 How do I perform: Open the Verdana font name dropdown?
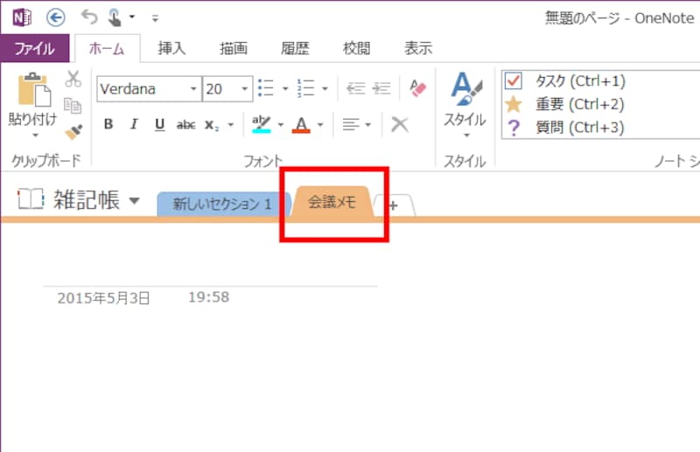point(193,89)
